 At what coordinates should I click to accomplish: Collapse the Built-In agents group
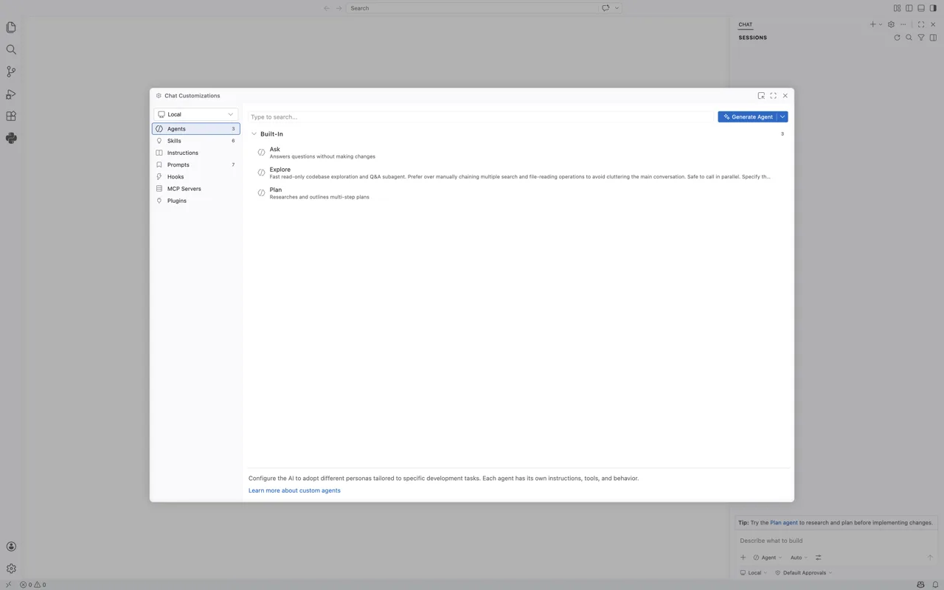pos(254,134)
